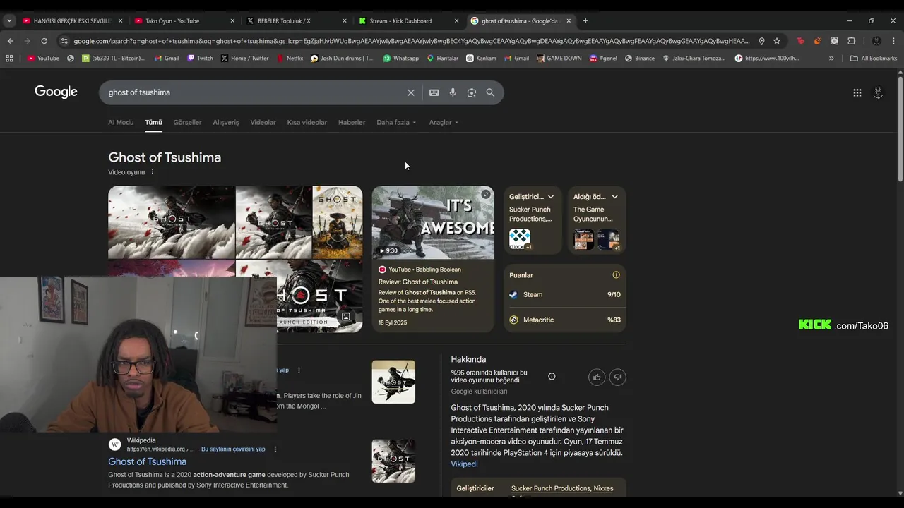
Task: Select the Alışveriş search tab
Action: point(226,122)
